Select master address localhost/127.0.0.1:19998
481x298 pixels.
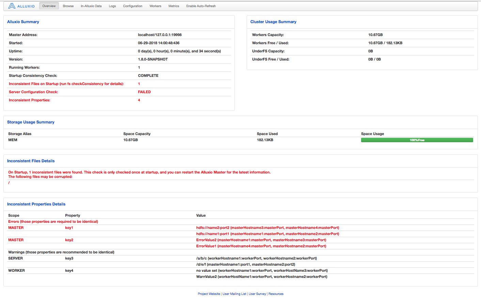(x=160, y=35)
